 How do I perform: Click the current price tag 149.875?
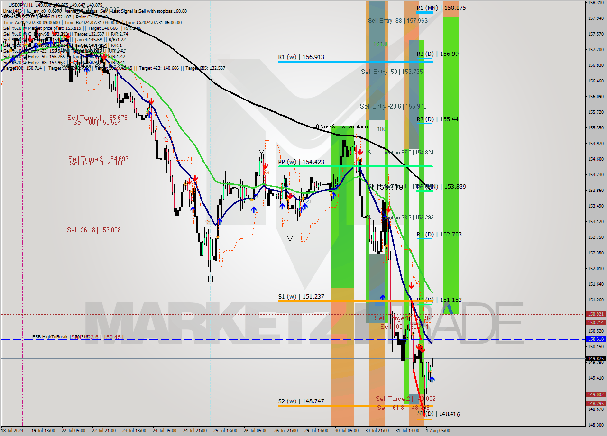(596, 359)
